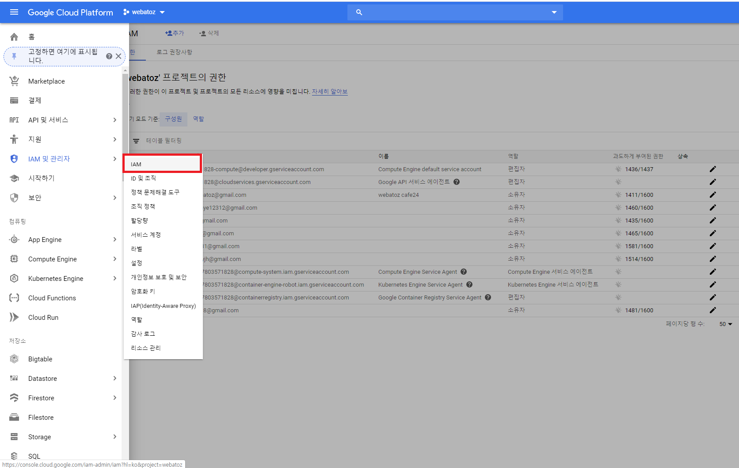
Task: Open the Security shield icon
Action: (14, 198)
